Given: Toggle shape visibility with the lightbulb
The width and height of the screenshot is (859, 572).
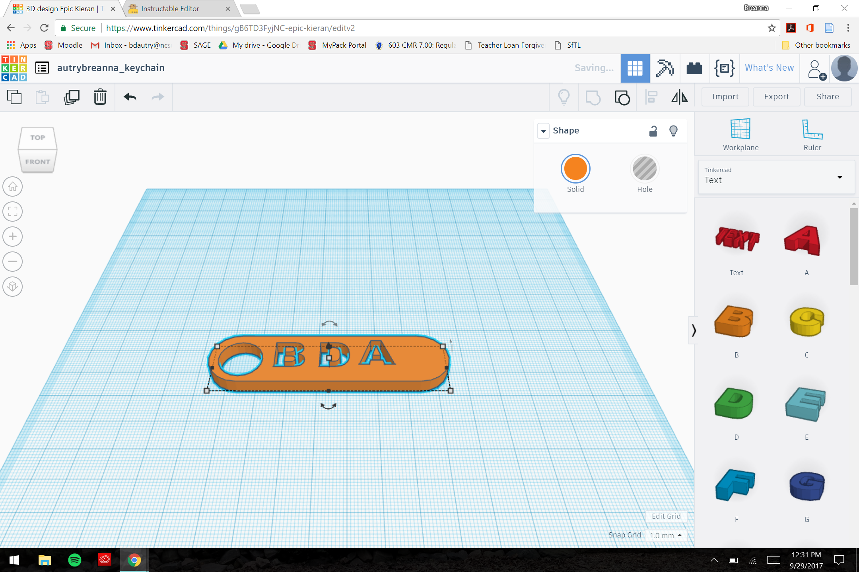Looking at the screenshot, I should tap(673, 131).
